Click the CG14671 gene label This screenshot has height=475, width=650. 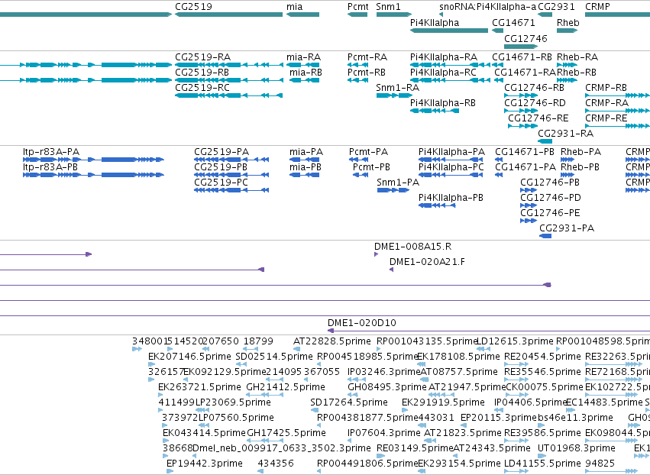click(x=513, y=23)
